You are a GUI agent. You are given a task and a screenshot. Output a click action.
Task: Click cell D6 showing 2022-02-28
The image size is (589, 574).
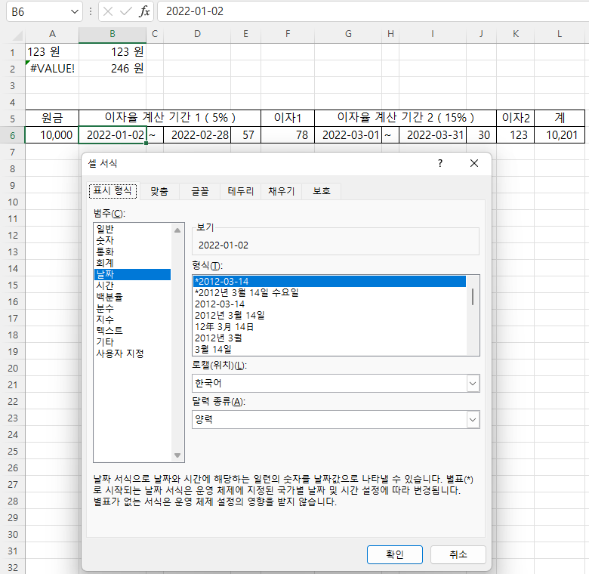tap(197, 135)
